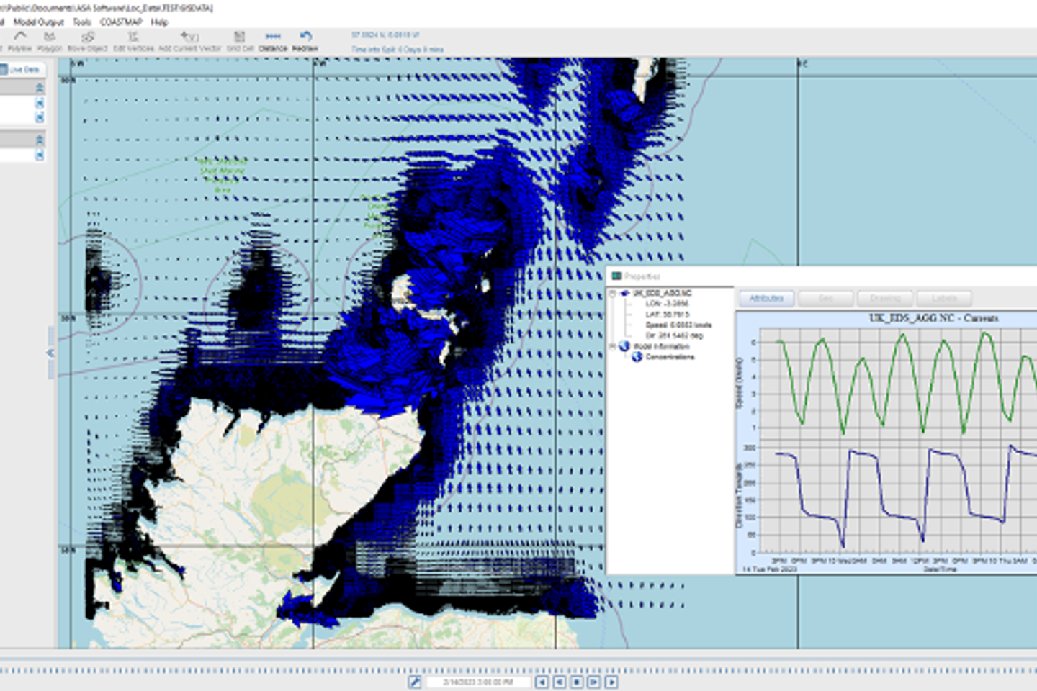Open the timeline settings wrench icon
This screenshot has width=1037, height=691.
point(415,682)
